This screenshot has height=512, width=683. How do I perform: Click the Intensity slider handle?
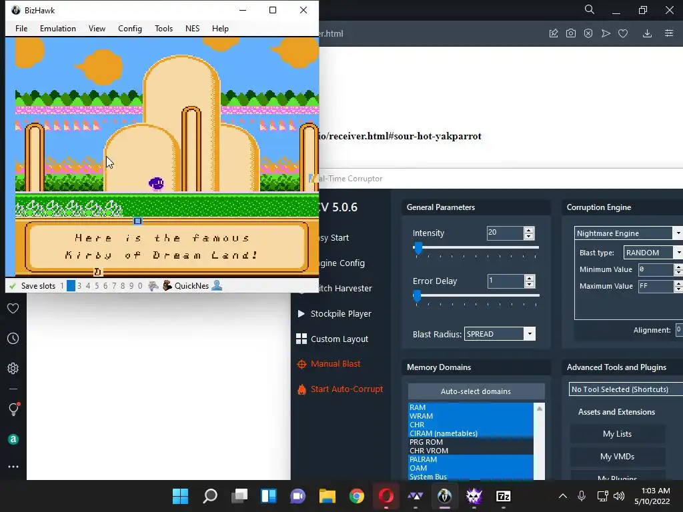tap(418, 248)
